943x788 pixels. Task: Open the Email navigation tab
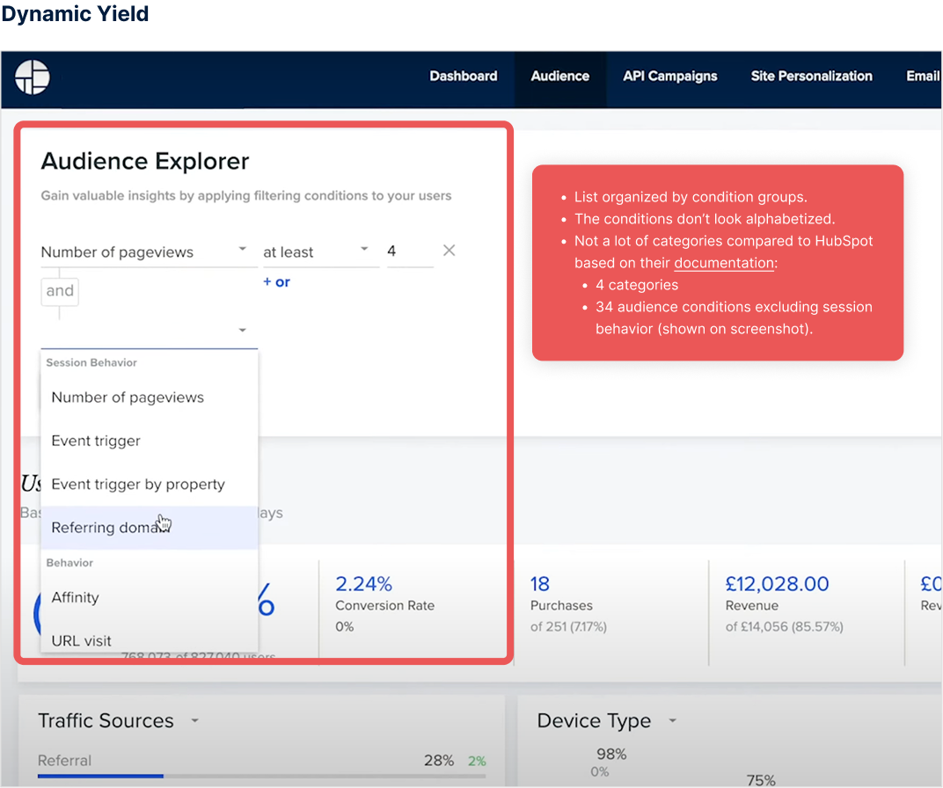[x=923, y=77]
